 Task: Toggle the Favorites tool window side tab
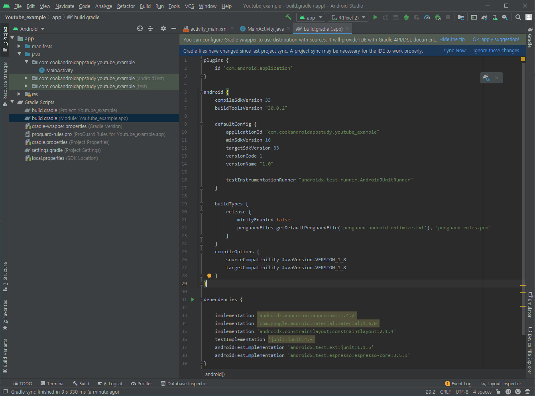point(5,315)
